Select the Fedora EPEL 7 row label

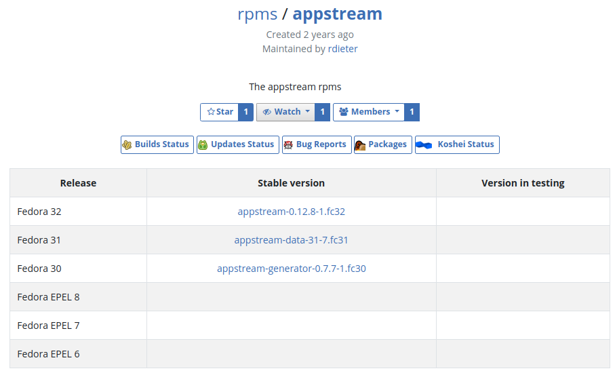tap(48, 326)
